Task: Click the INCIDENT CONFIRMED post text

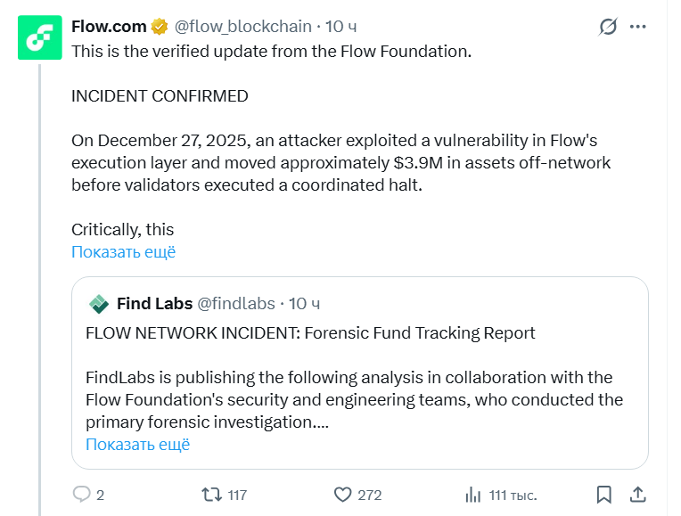Action: pyautogui.click(x=160, y=95)
